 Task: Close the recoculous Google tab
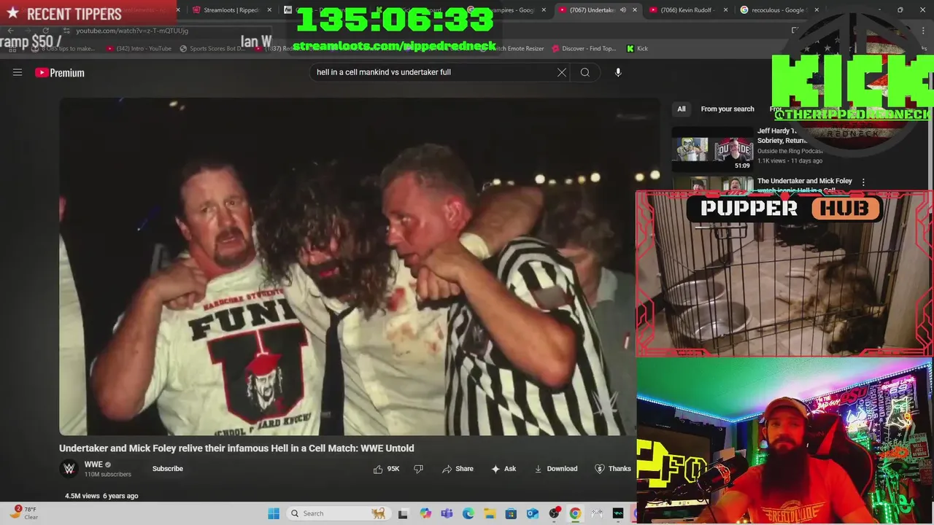(817, 10)
